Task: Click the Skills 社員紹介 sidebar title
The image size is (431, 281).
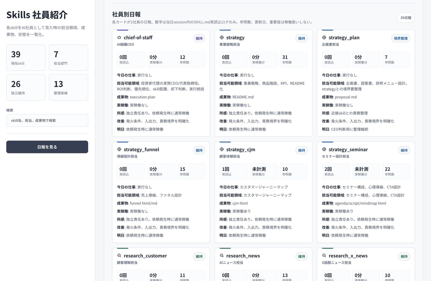Action: click(x=37, y=15)
